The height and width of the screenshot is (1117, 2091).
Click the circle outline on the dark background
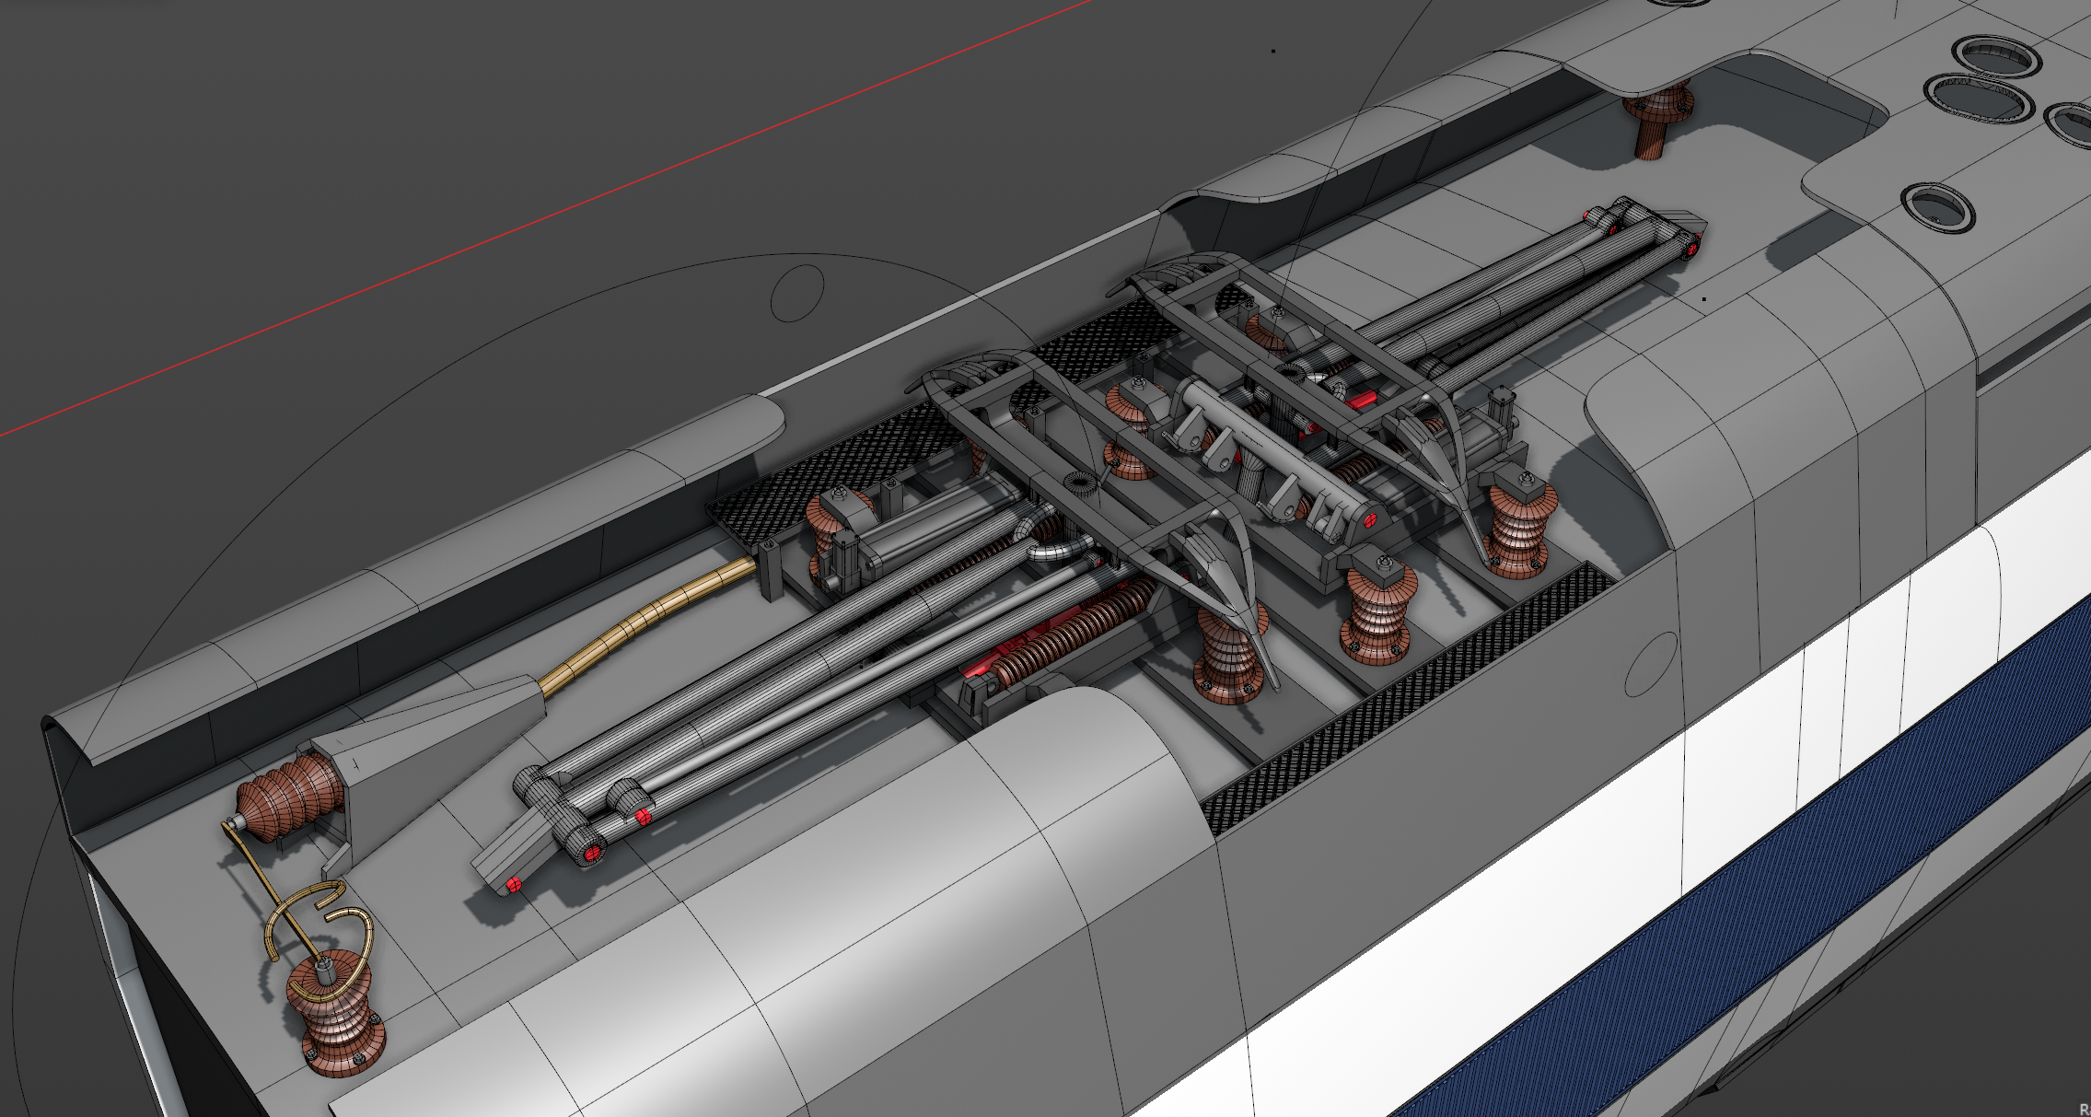point(796,293)
